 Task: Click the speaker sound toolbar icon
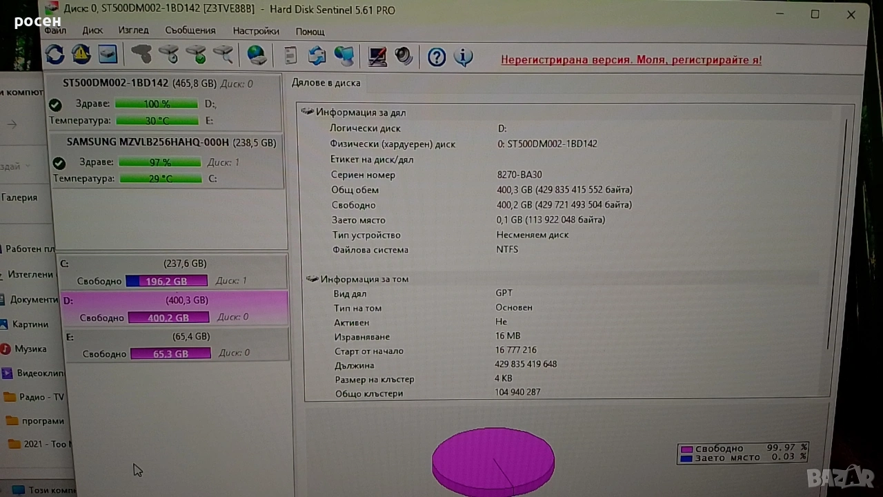tap(404, 56)
